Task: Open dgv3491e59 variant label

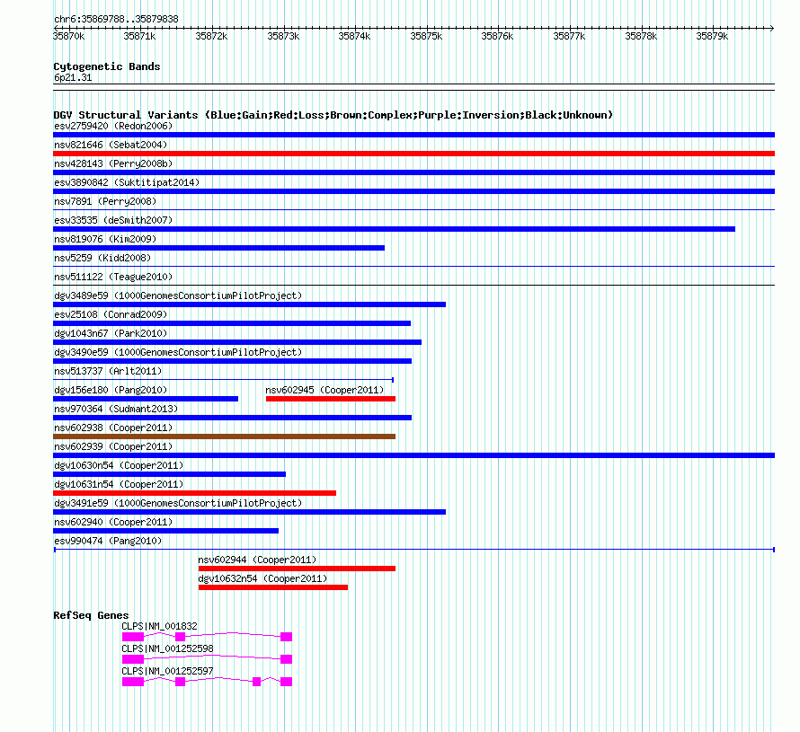Action: 178,503
